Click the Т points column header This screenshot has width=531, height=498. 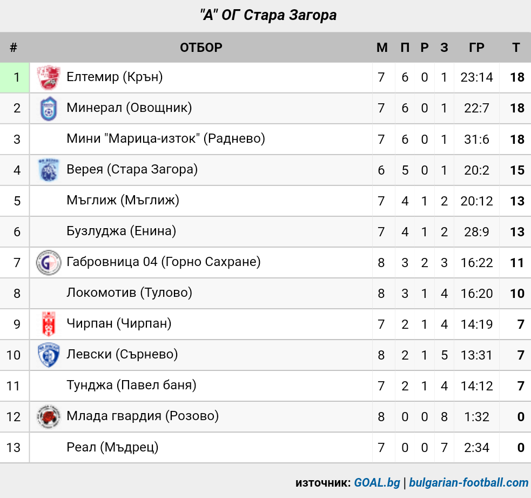tap(516, 48)
